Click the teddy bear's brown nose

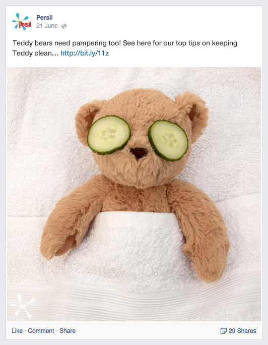click(x=139, y=153)
